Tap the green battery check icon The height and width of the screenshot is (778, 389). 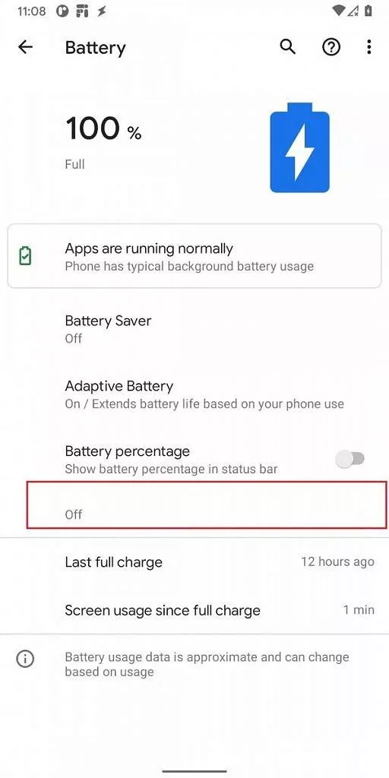point(25,256)
